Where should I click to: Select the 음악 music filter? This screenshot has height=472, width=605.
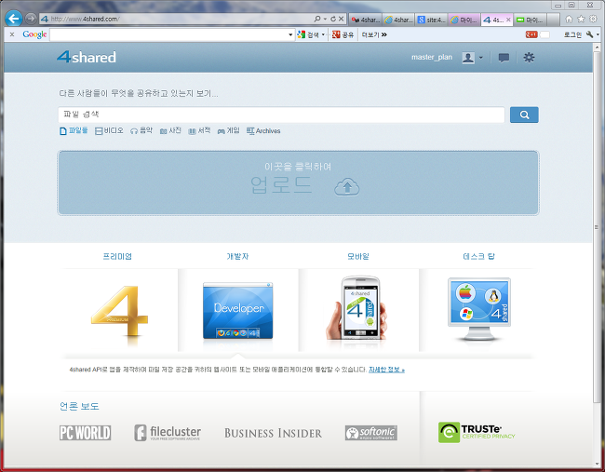[x=141, y=131]
